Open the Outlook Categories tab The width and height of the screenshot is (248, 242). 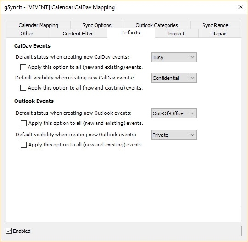(x=157, y=25)
